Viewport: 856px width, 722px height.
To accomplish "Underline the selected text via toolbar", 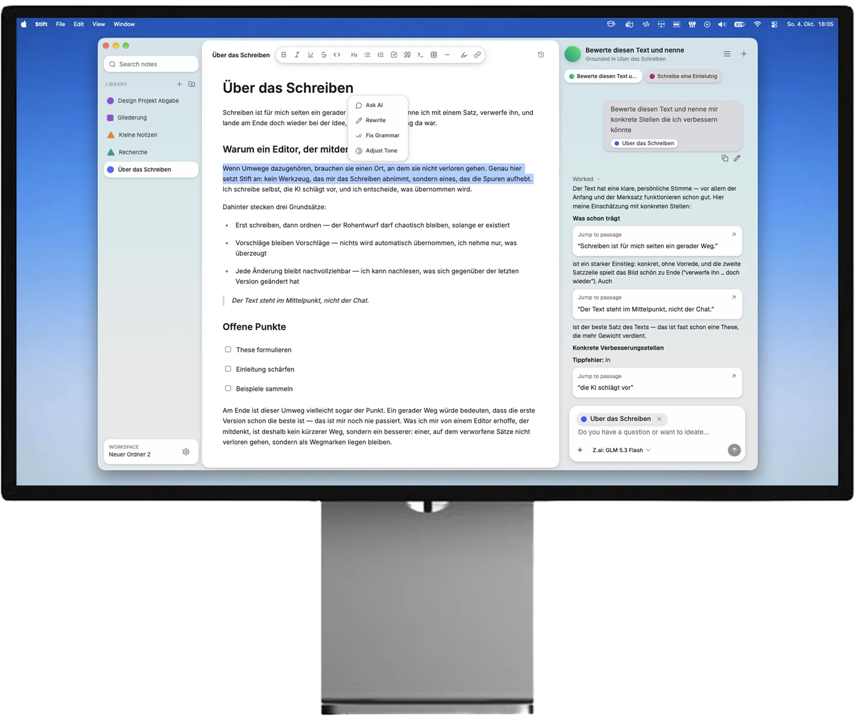I will tap(311, 55).
